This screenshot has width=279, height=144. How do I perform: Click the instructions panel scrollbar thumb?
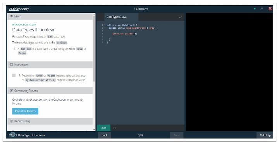[94, 49]
